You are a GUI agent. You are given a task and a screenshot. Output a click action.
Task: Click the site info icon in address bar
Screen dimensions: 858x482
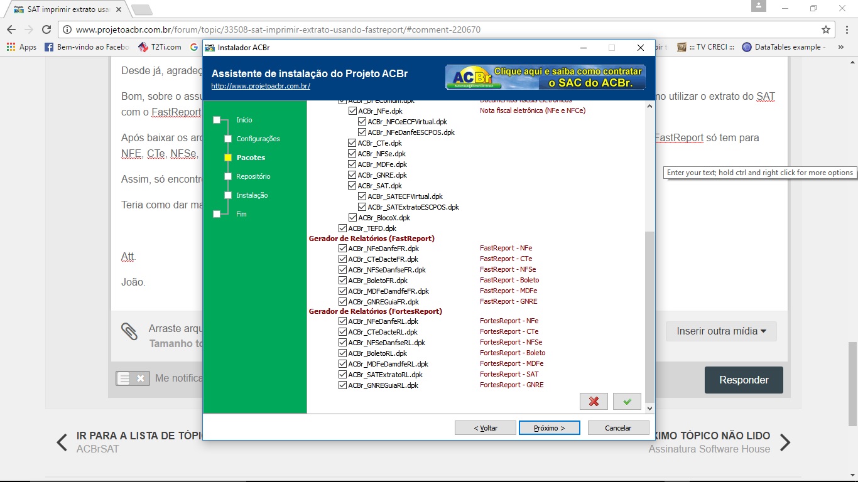pos(67,29)
